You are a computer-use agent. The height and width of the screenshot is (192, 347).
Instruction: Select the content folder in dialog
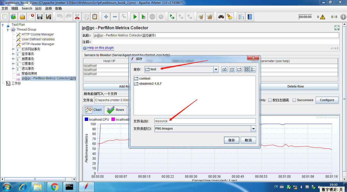[142, 79]
